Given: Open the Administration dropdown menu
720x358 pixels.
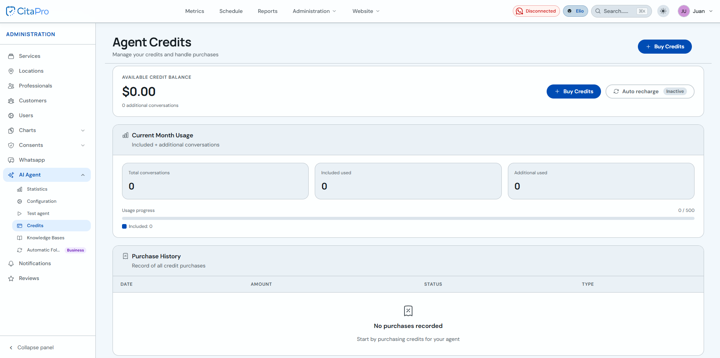Looking at the screenshot, I should (314, 11).
